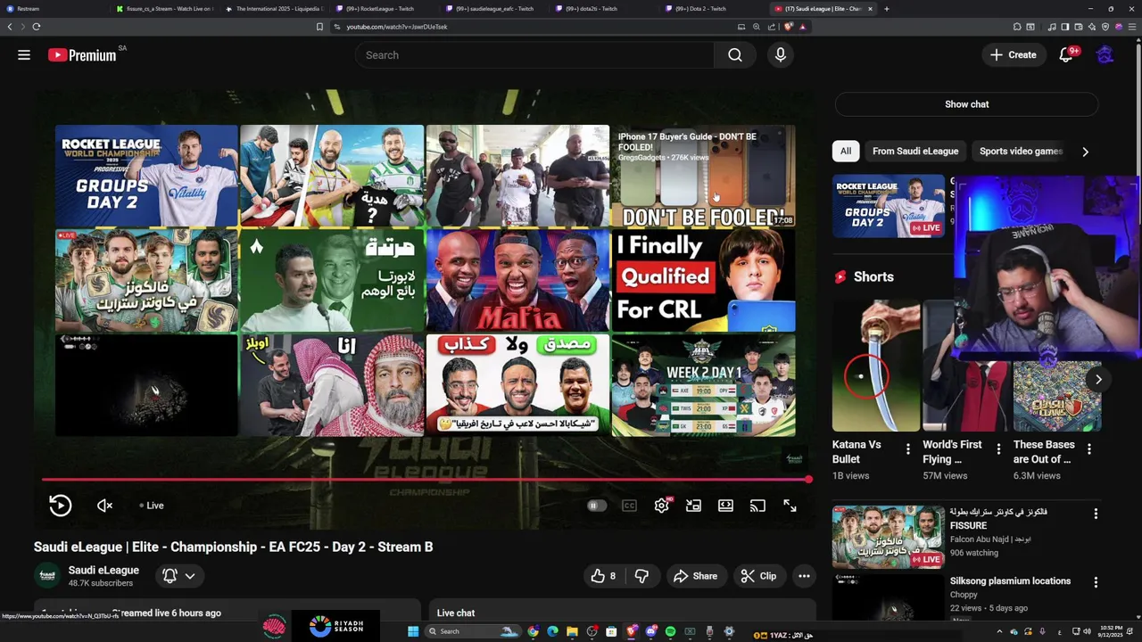Click the Windows taskbar Search box
This screenshot has width=1142, height=642.
(x=472, y=631)
